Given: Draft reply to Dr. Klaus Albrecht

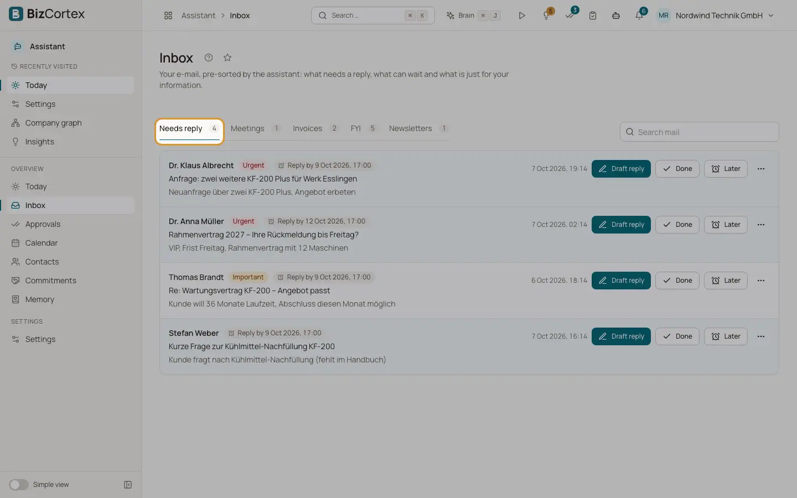Looking at the screenshot, I should pos(621,169).
